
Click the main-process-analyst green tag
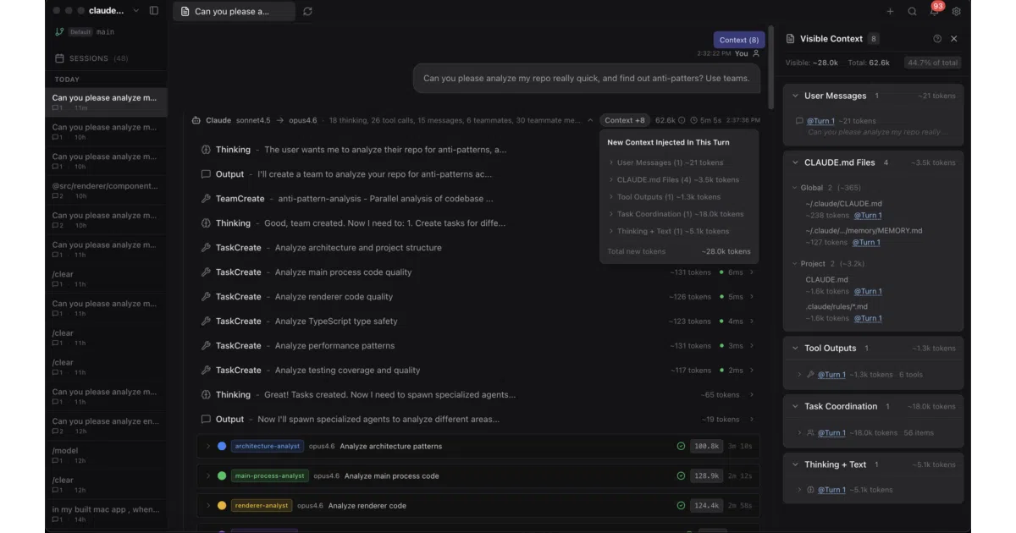[x=269, y=475]
